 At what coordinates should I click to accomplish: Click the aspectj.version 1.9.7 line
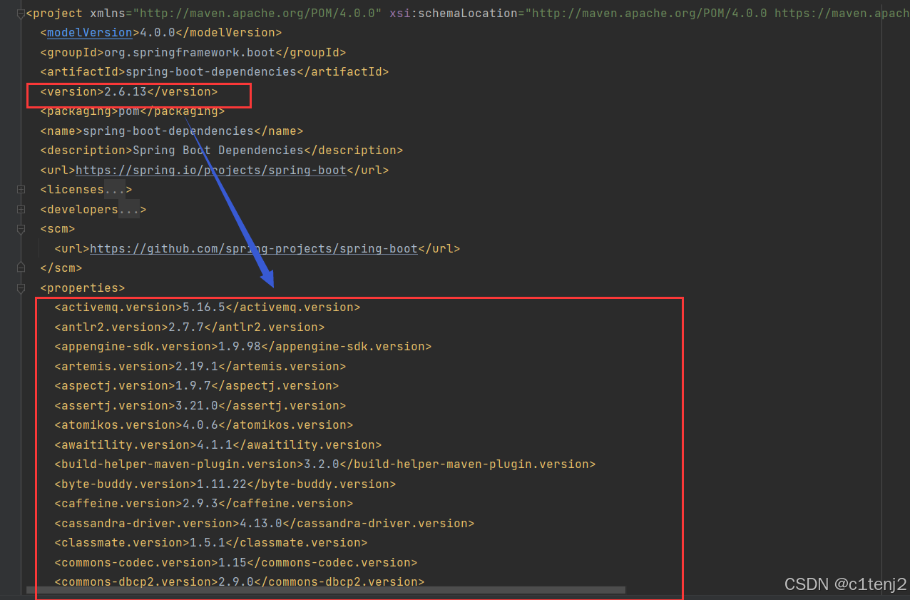click(x=197, y=386)
